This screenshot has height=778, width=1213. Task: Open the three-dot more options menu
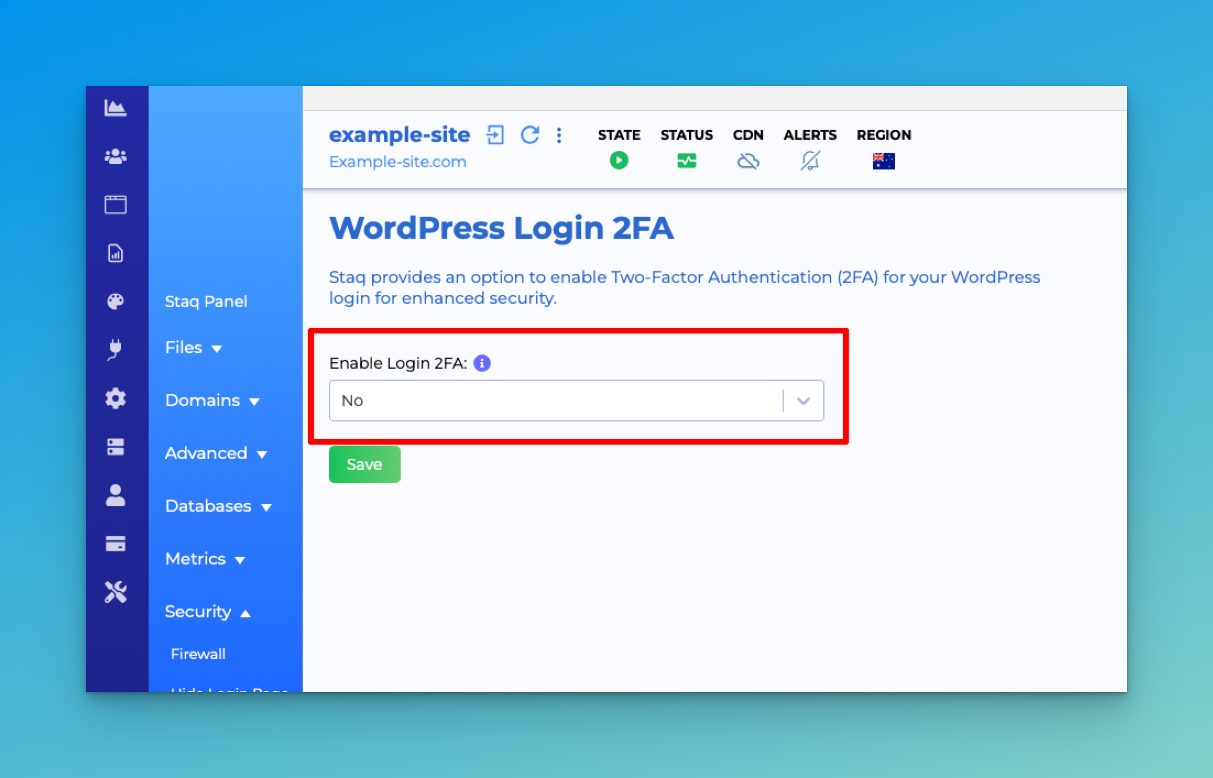(x=559, y=135)
